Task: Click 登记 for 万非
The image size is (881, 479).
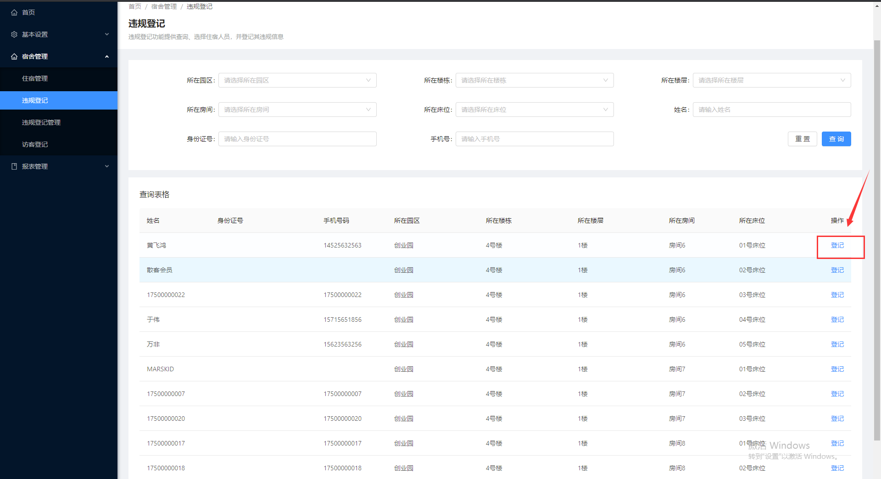Action: [837, 344]
